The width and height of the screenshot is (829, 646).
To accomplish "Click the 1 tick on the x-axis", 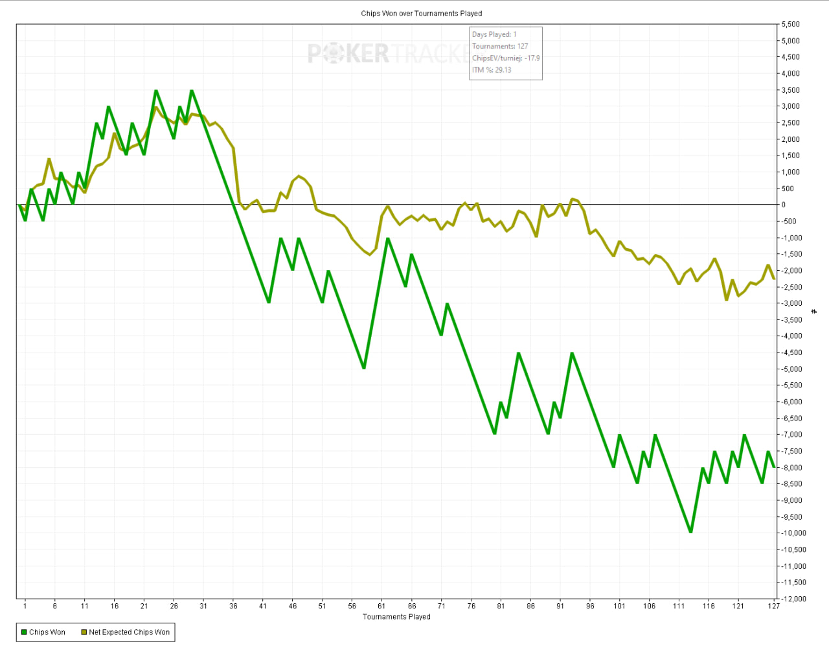I will click(x=25, y=606).
